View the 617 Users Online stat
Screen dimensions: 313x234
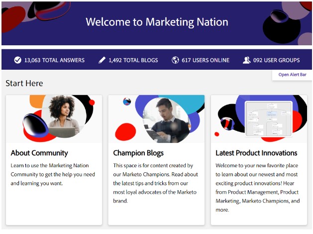[x=206, y=60]
